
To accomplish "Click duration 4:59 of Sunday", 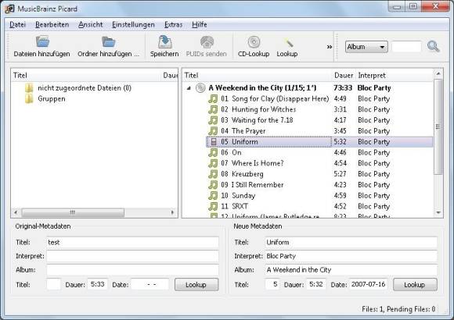I will click(x=340, y=196).
